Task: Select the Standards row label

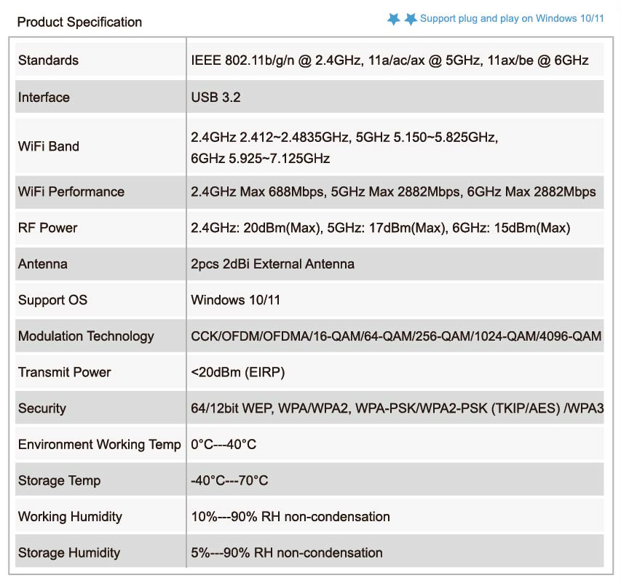Action: (x=48, y=60)
